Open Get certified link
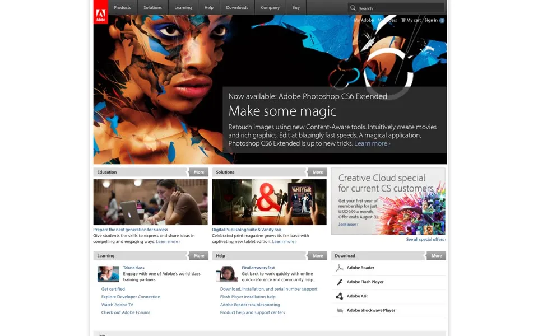 (113, 289)
